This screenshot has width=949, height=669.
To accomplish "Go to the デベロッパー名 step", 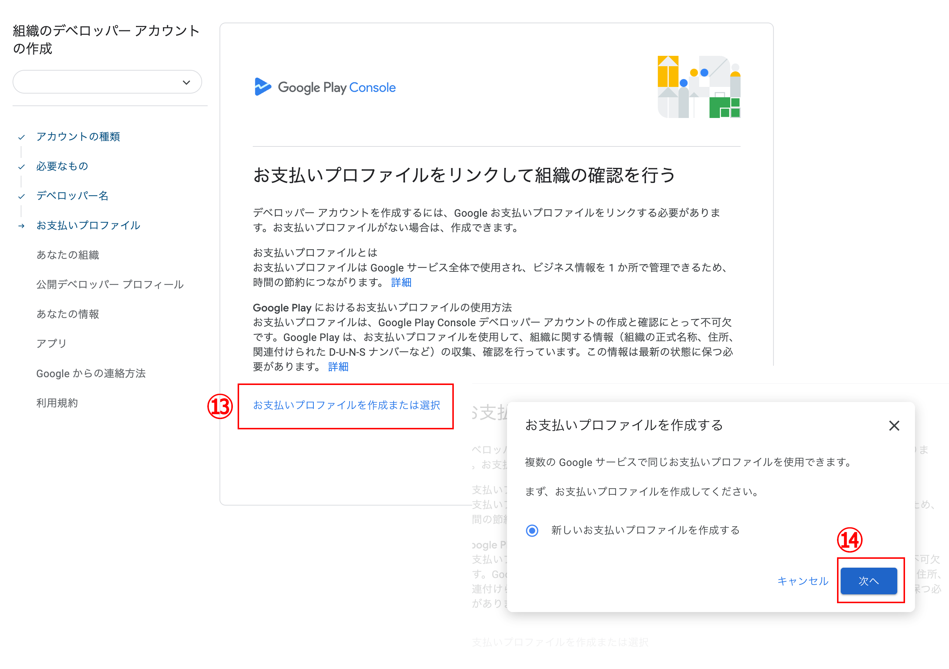I will 72,196.
